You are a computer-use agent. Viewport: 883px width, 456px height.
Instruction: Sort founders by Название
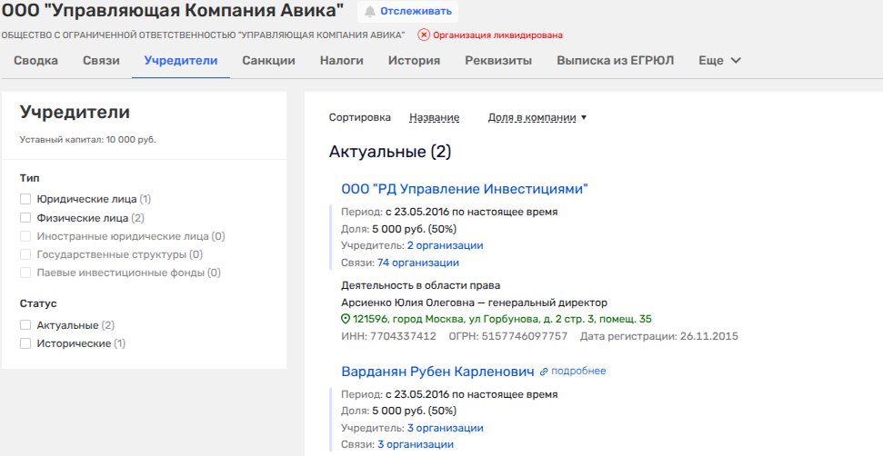434,118
